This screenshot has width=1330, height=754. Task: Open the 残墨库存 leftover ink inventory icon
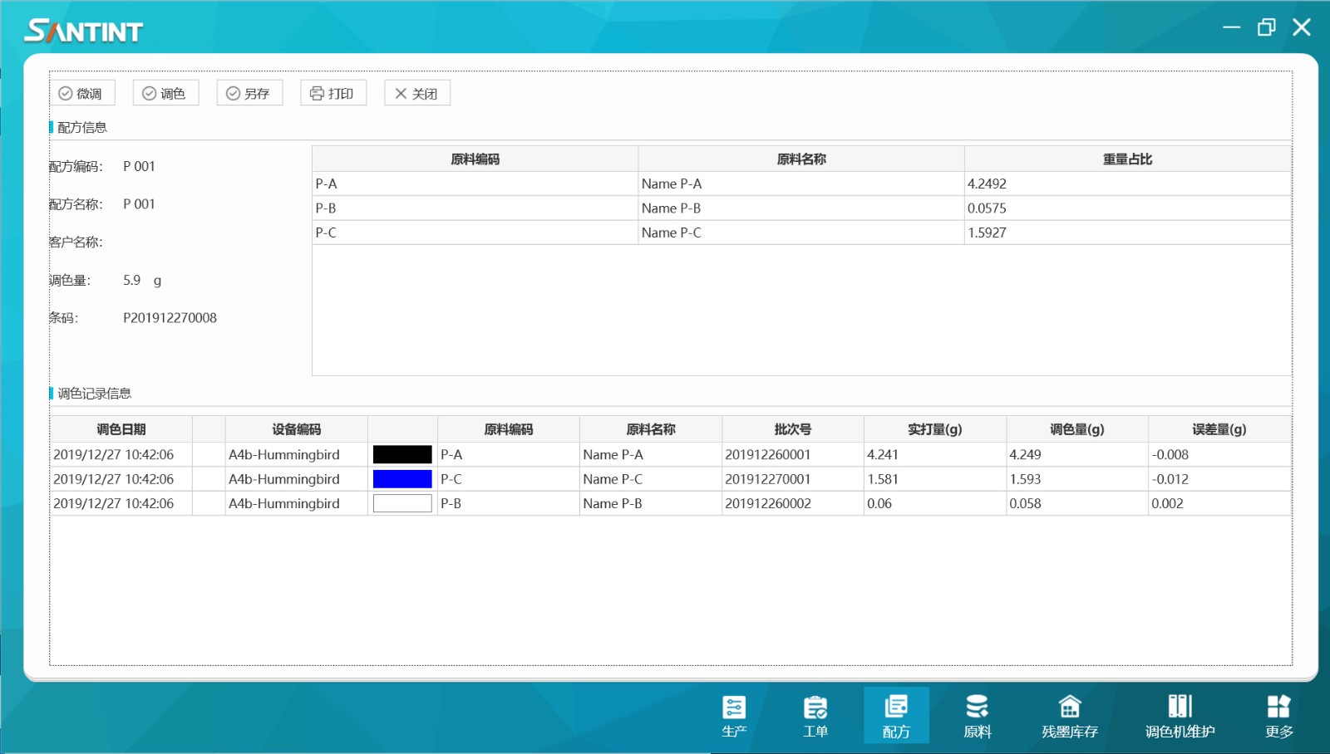click(1070, 716)
